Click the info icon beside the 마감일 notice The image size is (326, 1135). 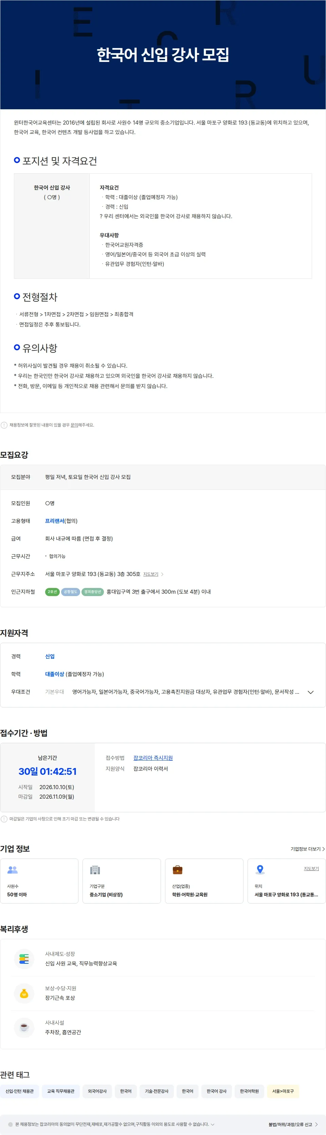(4, 819)
